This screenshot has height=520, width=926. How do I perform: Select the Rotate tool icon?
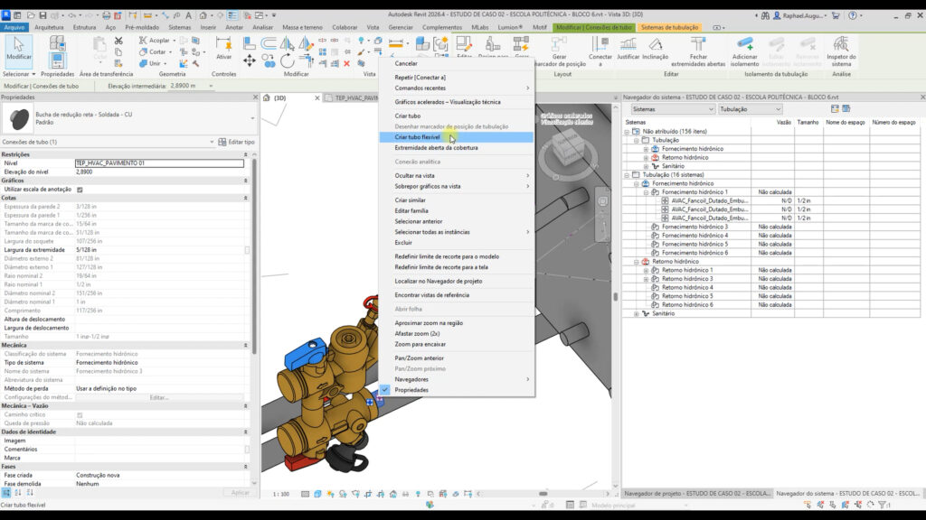[x=287, y=60]
